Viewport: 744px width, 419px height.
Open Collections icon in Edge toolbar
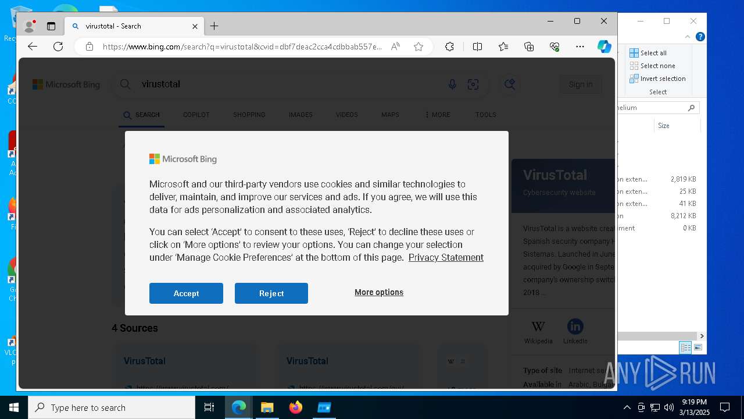529,47
